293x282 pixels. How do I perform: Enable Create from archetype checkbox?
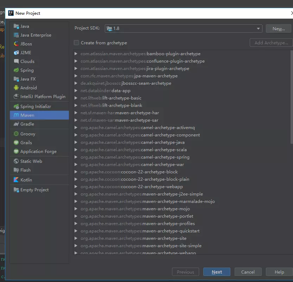point(76,43)
